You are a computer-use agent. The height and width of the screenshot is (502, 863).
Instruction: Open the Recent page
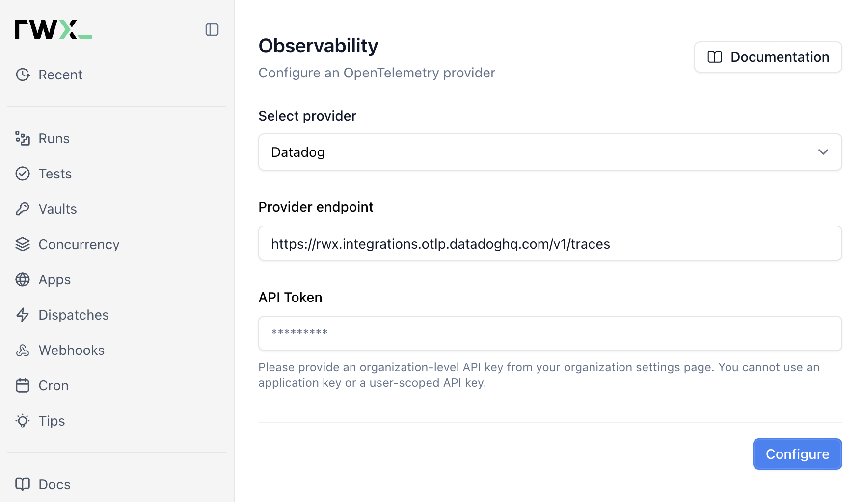click(60, 75)
